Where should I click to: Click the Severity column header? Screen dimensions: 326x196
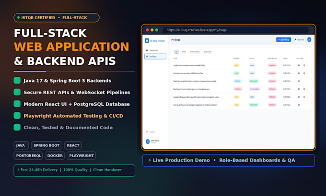[x=237, y=58]
